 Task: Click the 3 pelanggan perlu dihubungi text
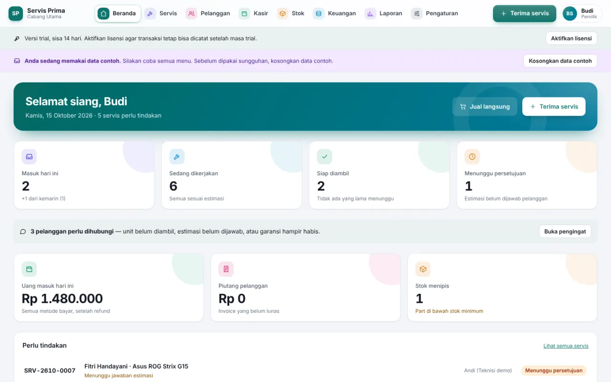tap(72, 232)
